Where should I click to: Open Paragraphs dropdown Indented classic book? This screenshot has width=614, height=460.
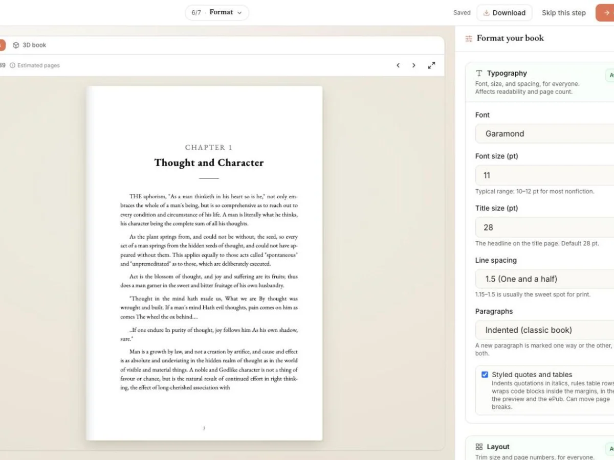(545, 330)
